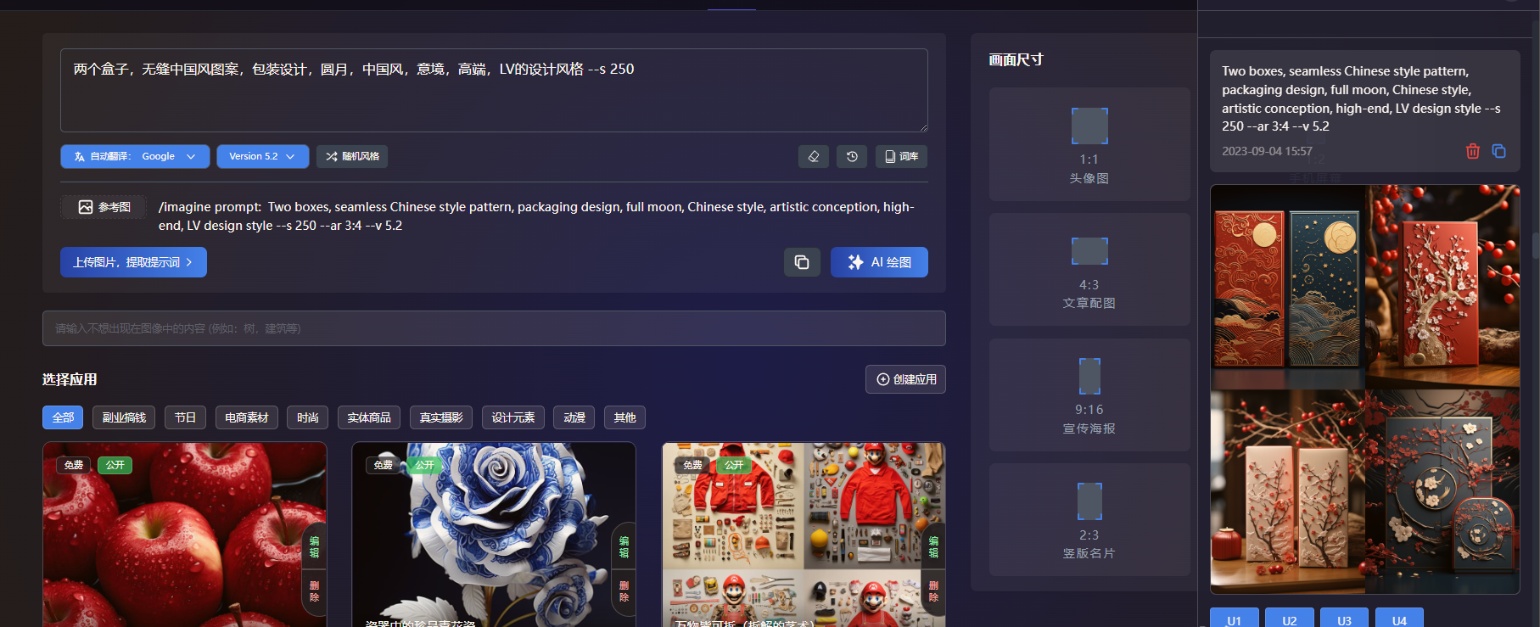Delete the task with red trash icon
Screen dimensions: 1540x627
pos(1473,151)
